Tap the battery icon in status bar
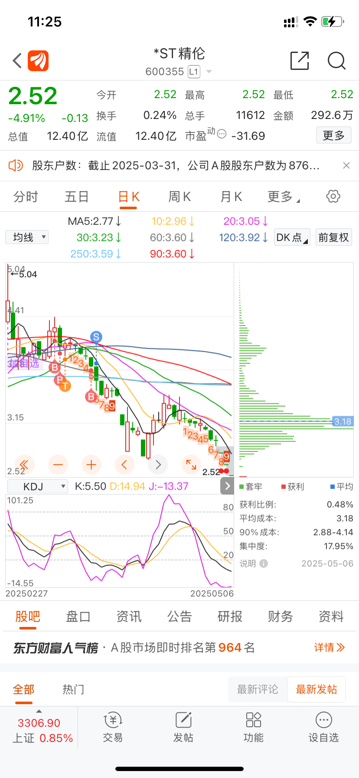Screen dimensions: 359x778 coord(333,21)
